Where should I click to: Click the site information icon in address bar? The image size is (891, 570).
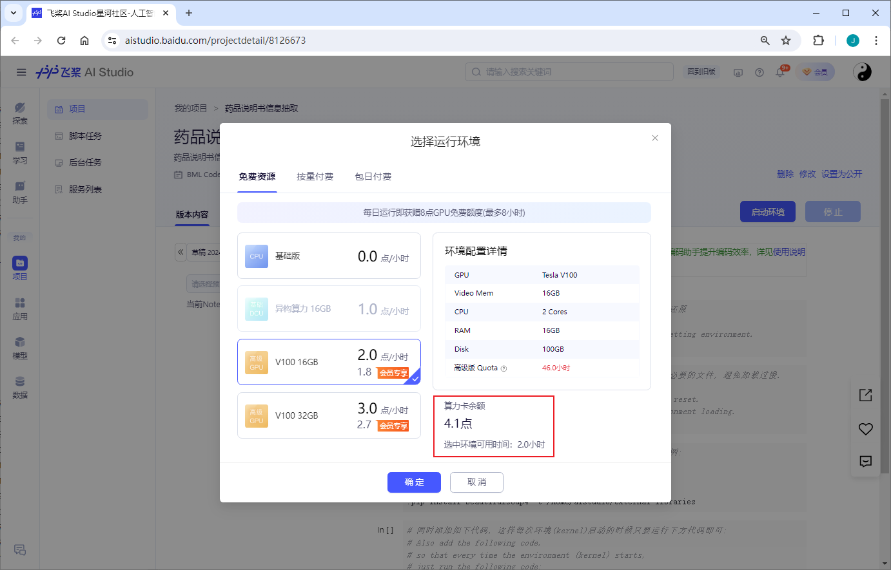click(112, 40)
